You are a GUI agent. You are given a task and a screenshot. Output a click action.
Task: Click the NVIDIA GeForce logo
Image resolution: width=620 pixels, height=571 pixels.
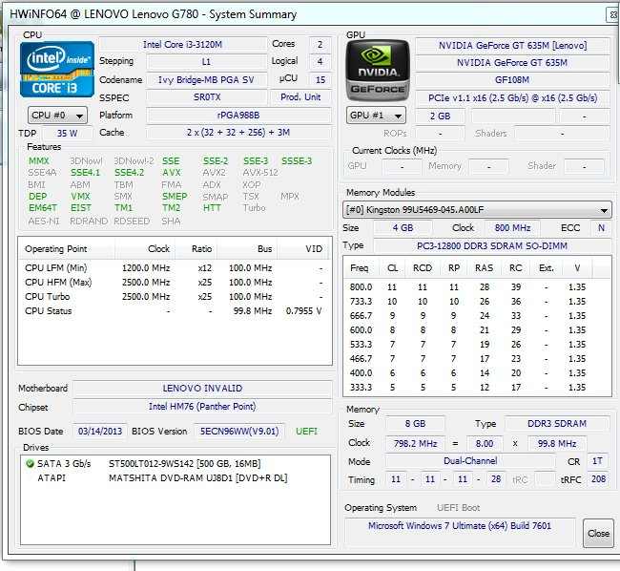(378, 72)
